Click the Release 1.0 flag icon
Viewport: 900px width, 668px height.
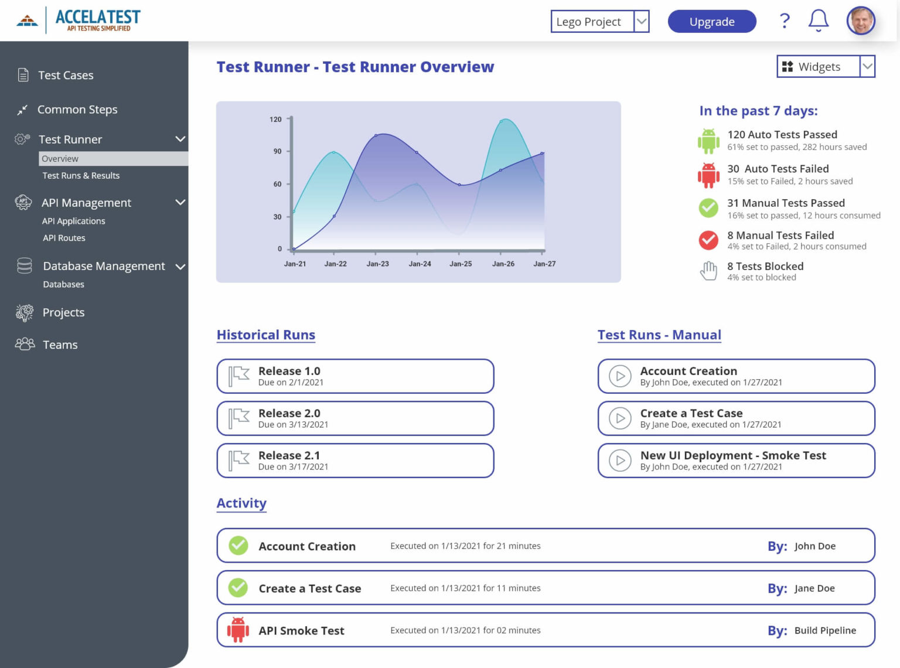click(239, 376)
